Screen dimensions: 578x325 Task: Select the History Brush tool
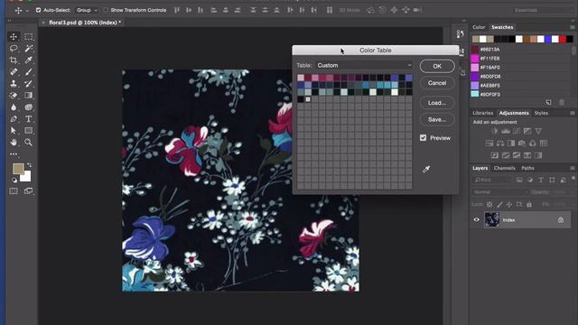pos(28,84)
